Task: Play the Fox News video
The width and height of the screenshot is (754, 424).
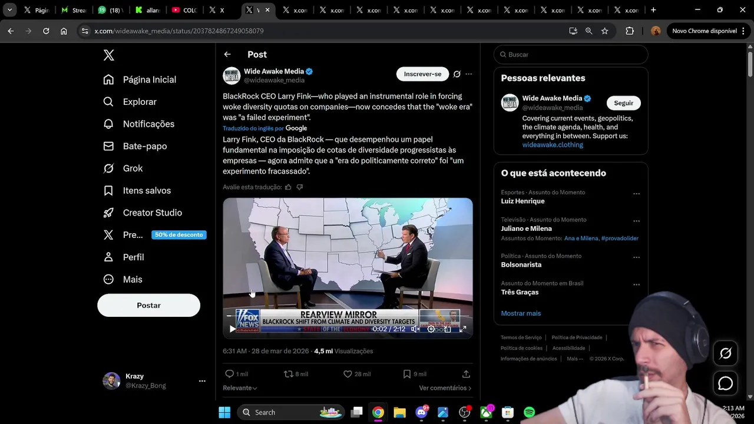Action: coord(233,329)
